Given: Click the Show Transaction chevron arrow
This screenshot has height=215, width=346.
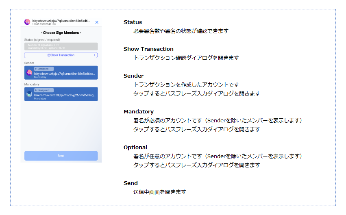Looking at the screenshot, I should 94,55.
